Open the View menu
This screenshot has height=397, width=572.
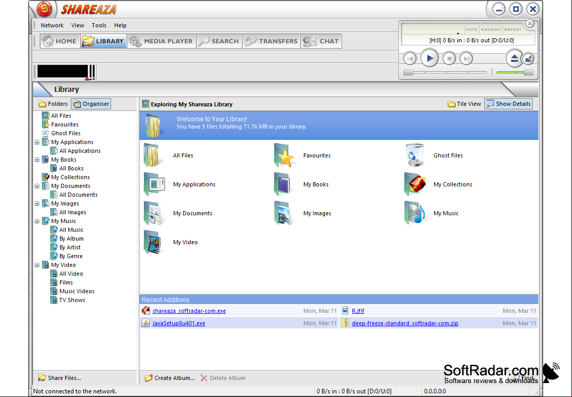(78, 25)
